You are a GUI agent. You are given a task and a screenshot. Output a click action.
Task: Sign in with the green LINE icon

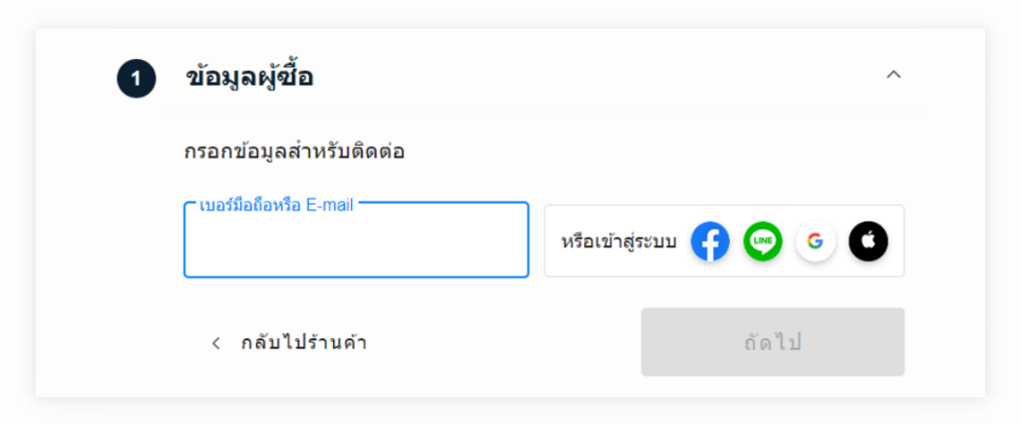pos(763,241)
